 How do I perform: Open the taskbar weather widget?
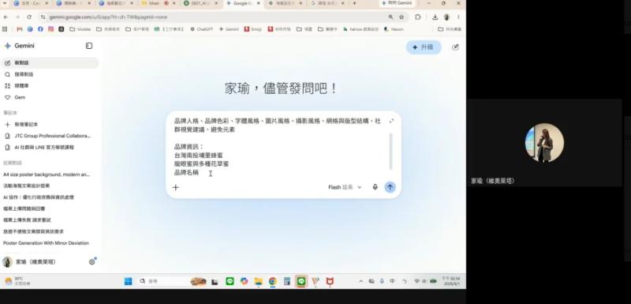click(17, 281)
